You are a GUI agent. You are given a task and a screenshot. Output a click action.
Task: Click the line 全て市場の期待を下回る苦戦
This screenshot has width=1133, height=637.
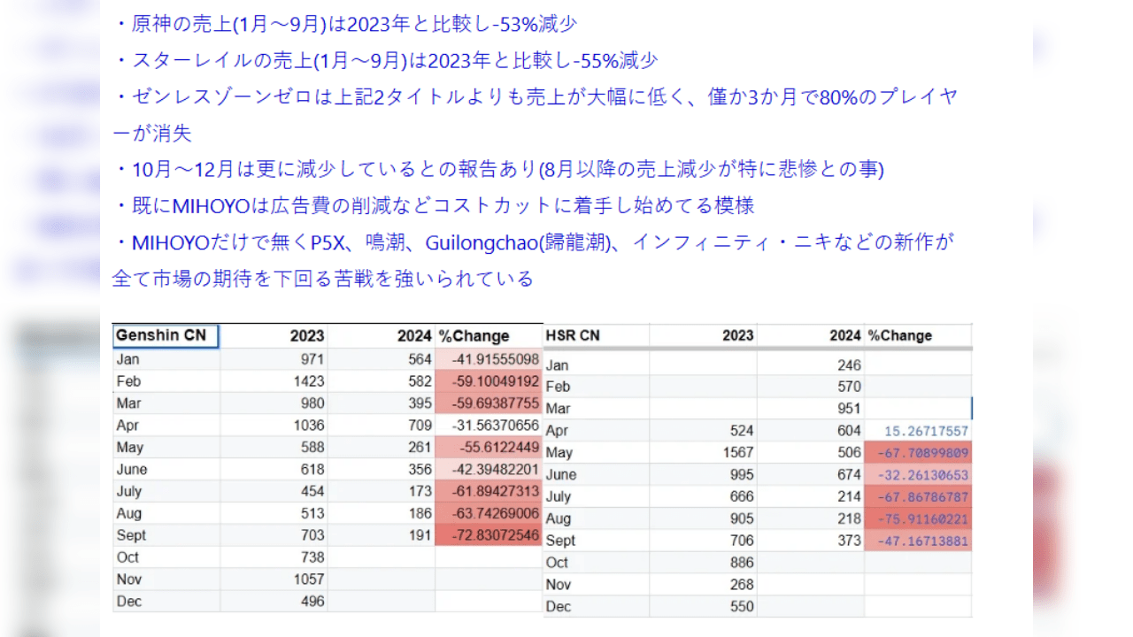(x=323, y=279)
